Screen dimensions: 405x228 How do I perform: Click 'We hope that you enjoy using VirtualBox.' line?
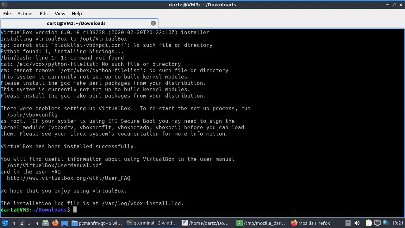(x=64, y=191)
